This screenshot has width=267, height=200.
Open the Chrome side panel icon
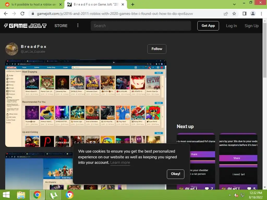pyautogui.click(x=245, y=14)
